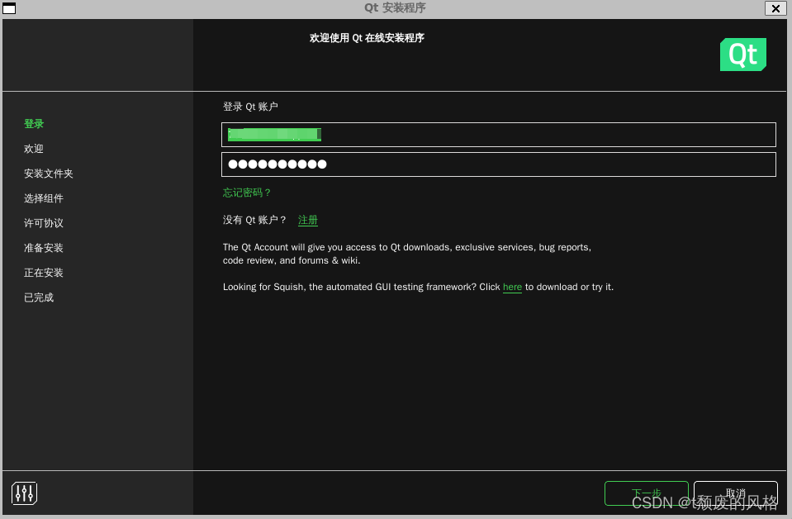This screenshot has height=519, width=792.
Task: Focus the Qt account email field
Action: click(499, 135)
